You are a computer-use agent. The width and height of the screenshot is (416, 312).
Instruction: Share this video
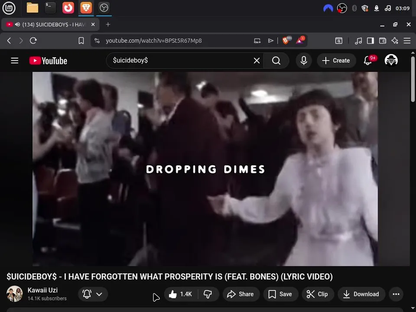240,294
